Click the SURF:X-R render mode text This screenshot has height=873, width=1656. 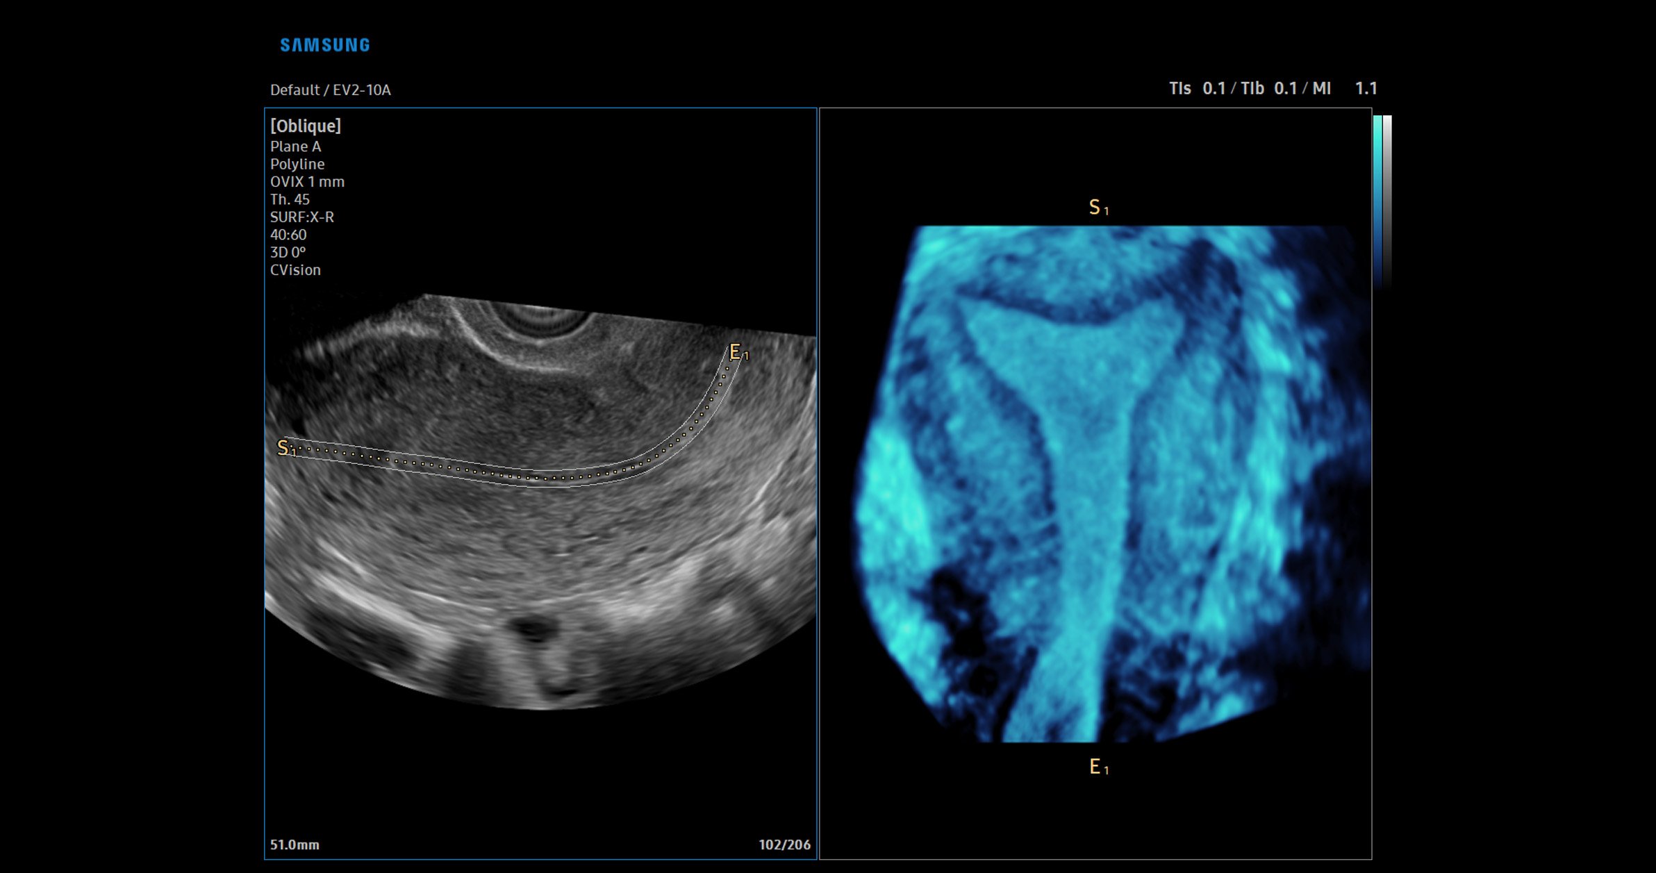pyautogui.click(x=302, y=217)
